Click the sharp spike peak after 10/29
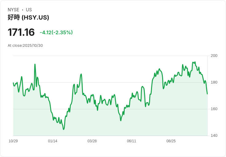 tap(35, 64)
